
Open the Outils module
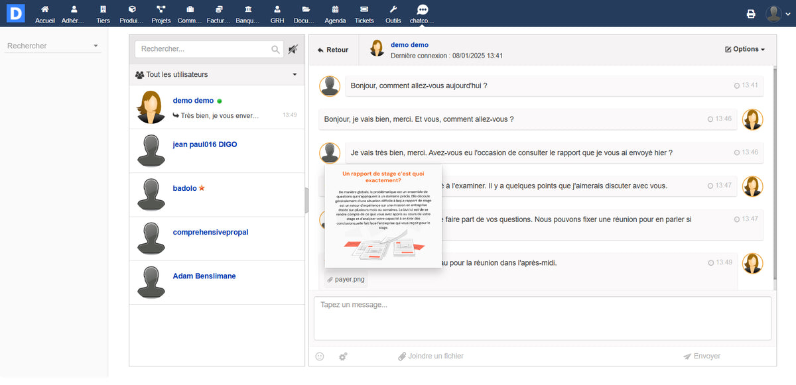coord(393,13)
